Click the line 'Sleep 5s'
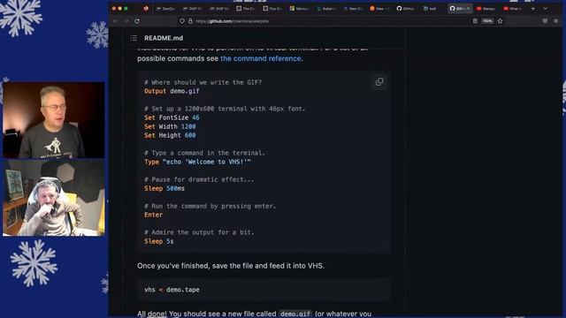This screenshot has height=318, width=566. click(x=159, y=241)
